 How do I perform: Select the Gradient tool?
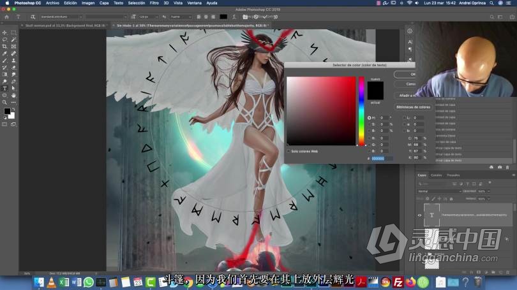point(4,75)
